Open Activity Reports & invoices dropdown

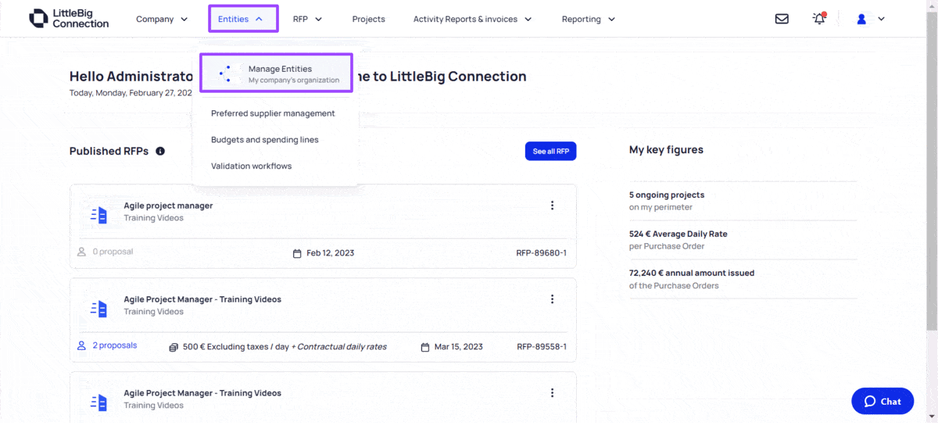coord(473,19)
